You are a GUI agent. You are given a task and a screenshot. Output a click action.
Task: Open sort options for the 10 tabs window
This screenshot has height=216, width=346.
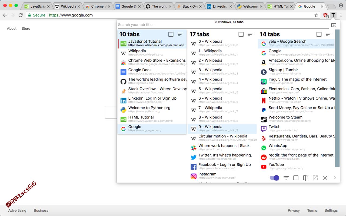(x=181, y=34)
